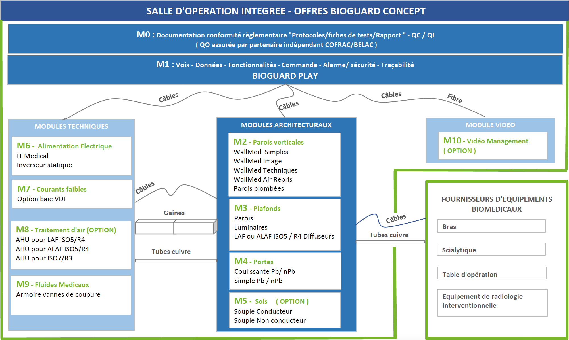Viewport: 569px width, 340px height.
Task: Click M6 - Alimentation Electrique heading
Action: (64, 146)
